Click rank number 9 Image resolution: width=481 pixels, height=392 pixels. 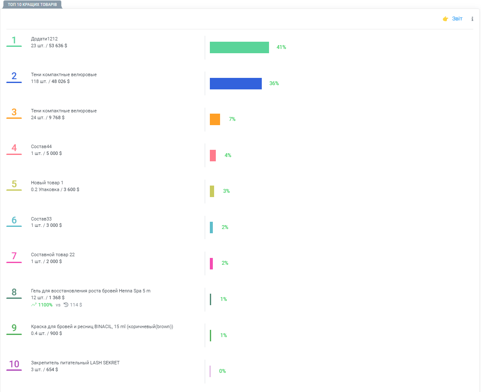click(x=14, y=328)
